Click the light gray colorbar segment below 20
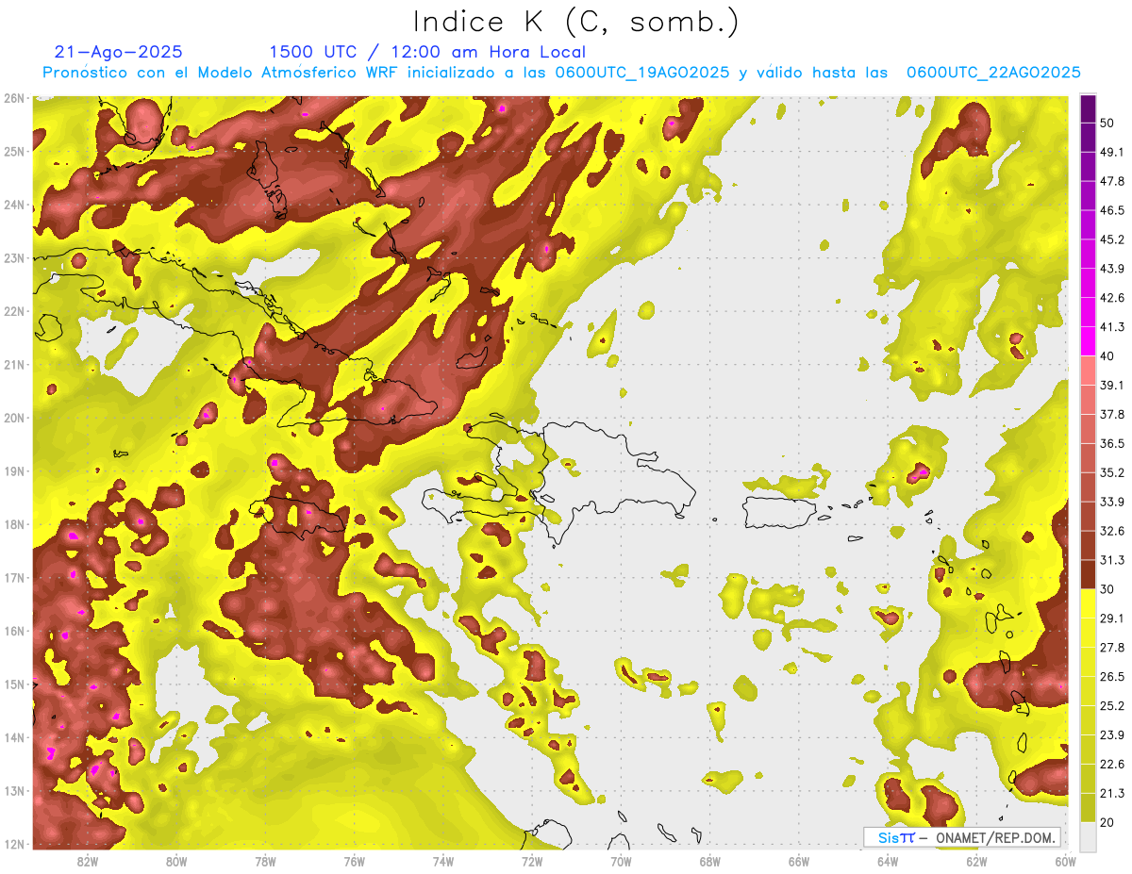 coord(1088,835)
